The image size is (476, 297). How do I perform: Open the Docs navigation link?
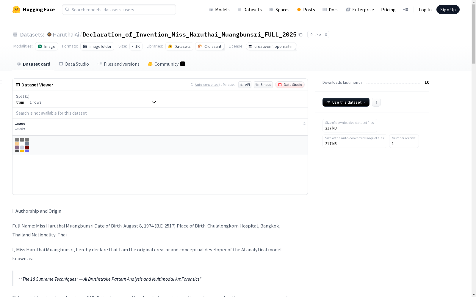click(330, 10)
